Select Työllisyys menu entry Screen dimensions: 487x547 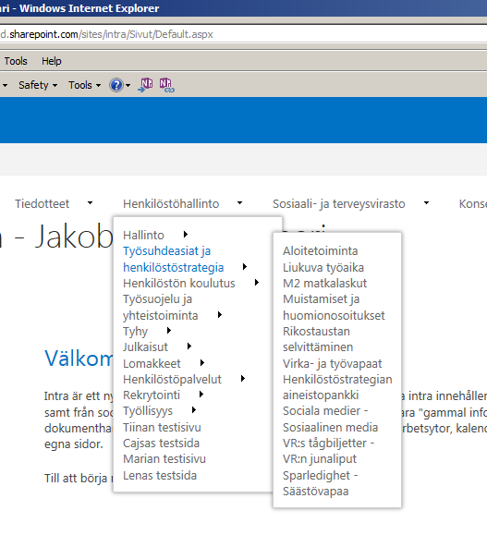click(x=148, y=411)
